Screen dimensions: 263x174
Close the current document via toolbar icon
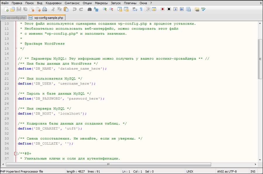(x=32, y=9)
